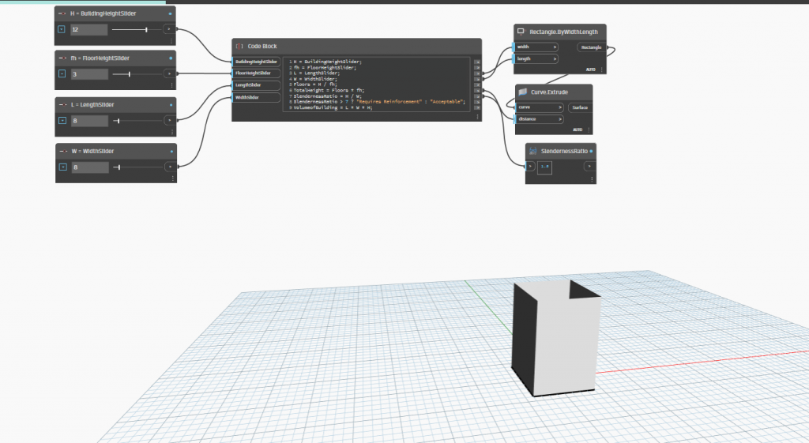Click the code line 'TotalHeight = Floors * fh;'
This screenshot has width=809, height=443.
329,90
